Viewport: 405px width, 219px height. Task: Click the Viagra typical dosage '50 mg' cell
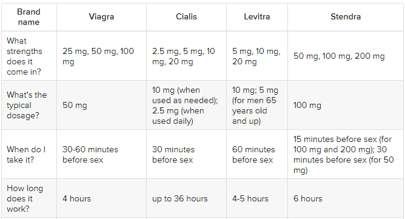101,105
